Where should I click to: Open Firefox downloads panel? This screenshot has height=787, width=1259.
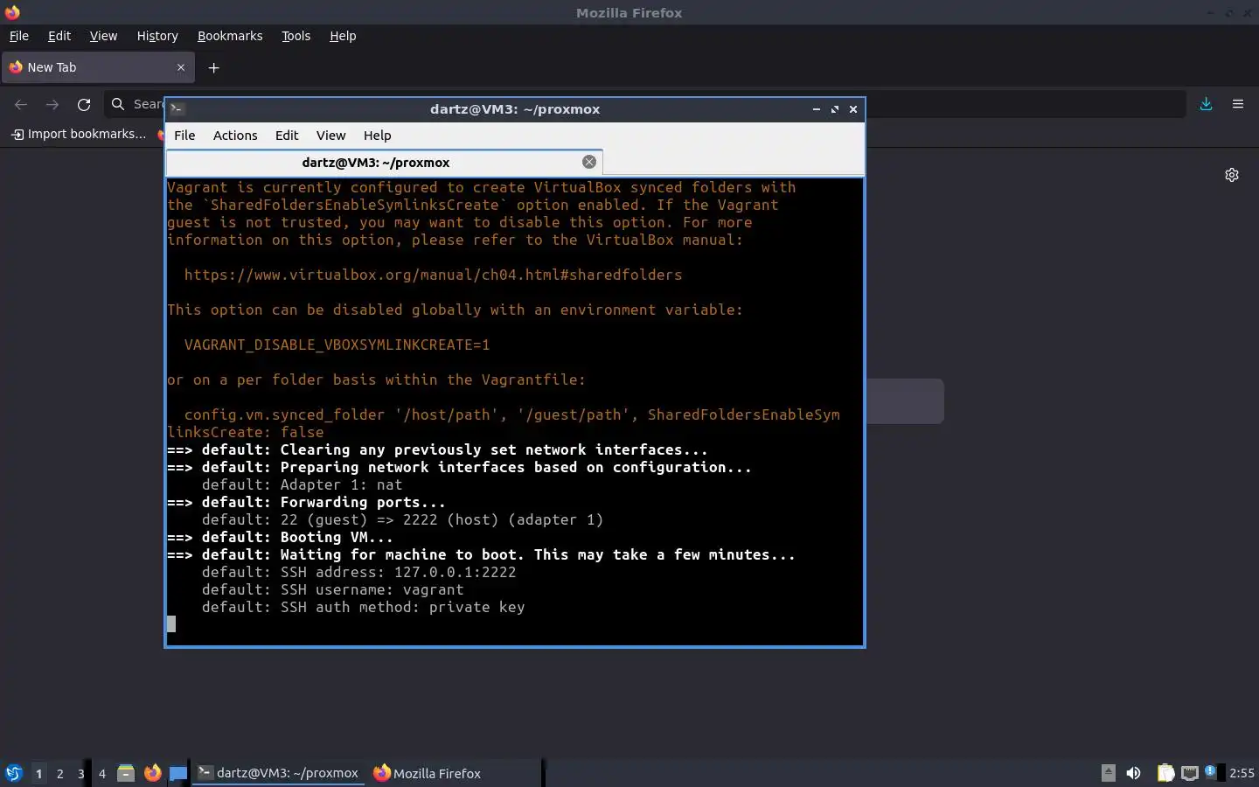click(x=1206, y=104)
